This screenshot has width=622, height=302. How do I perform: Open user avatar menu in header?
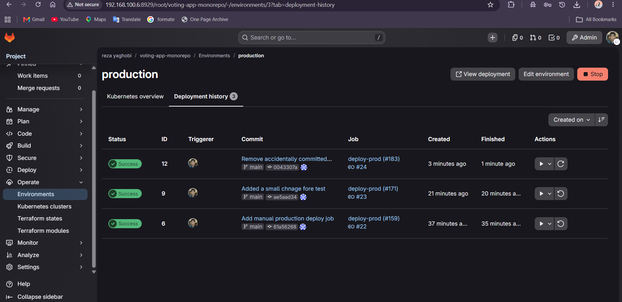[x=612, y=38]
